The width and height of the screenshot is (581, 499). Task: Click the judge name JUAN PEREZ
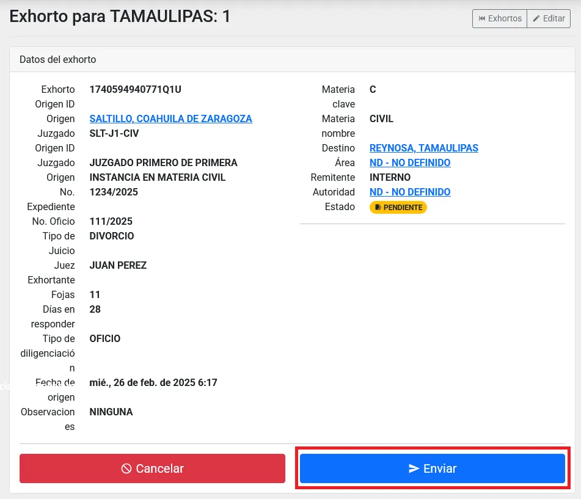[118, 265]
